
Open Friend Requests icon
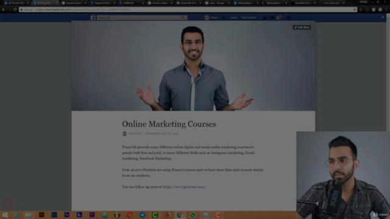265,18
